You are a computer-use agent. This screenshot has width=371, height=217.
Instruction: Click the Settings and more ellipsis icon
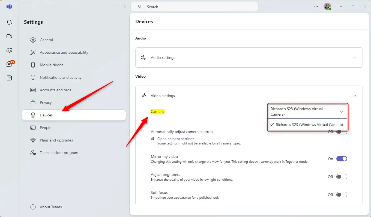[316, 7]
